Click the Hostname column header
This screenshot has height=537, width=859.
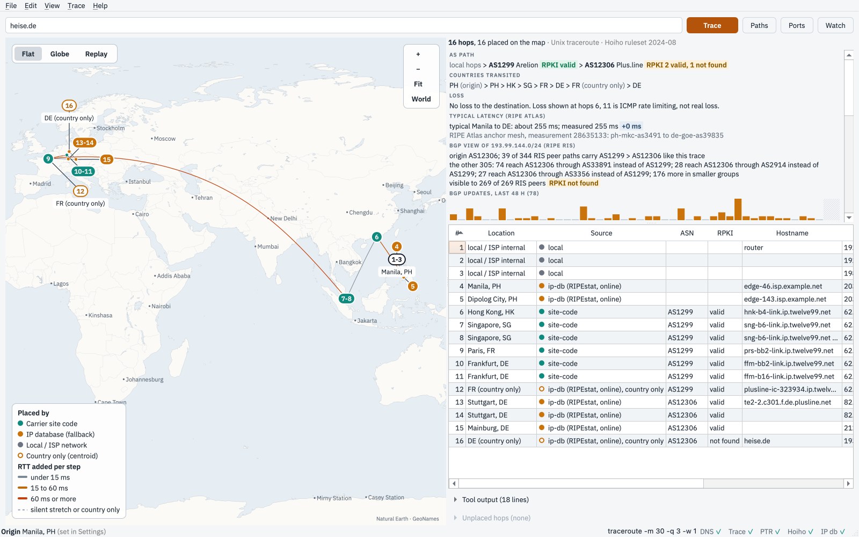(x=792, y=233)
